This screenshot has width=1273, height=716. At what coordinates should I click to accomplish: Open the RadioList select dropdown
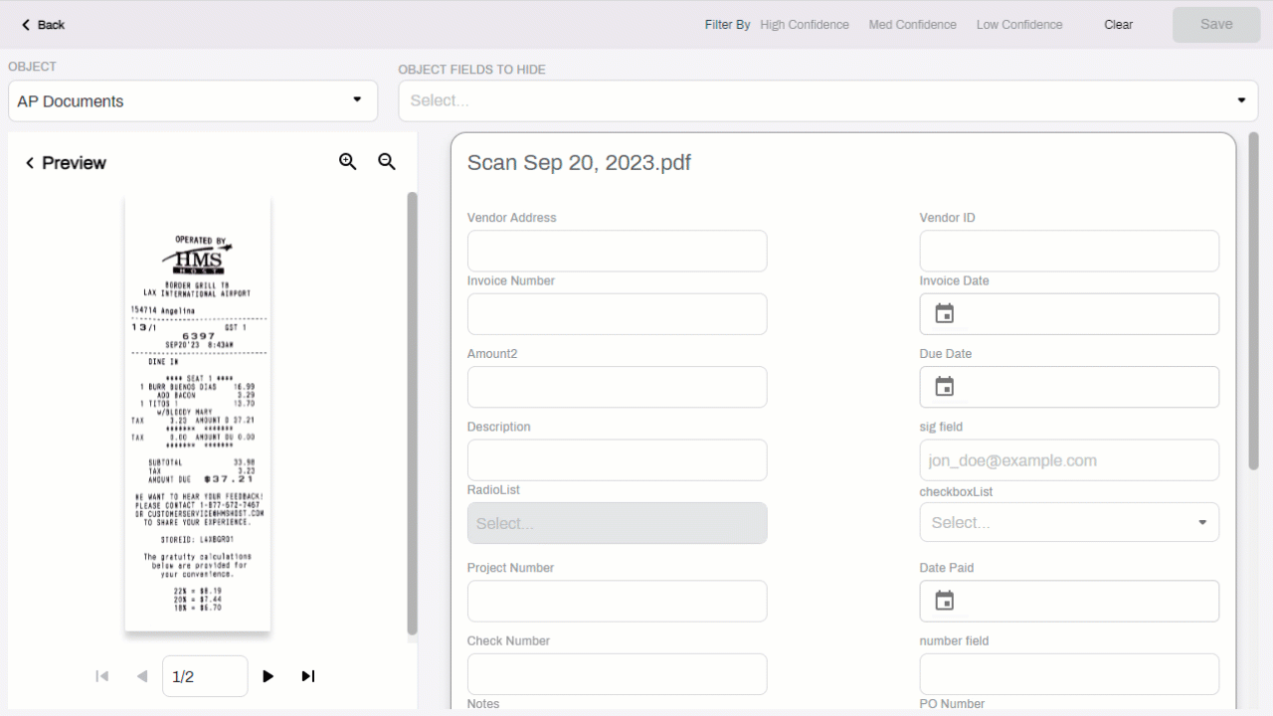[x=618, y=523]
